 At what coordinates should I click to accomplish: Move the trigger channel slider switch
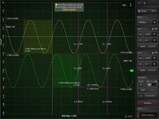pyautogui.click(x=152, y=85)
